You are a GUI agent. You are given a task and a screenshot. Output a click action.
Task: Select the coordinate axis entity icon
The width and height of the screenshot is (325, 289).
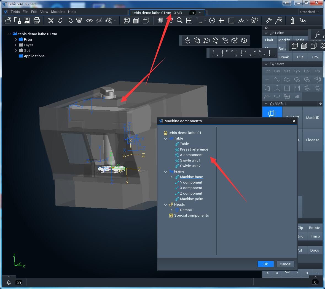point(277,88)
